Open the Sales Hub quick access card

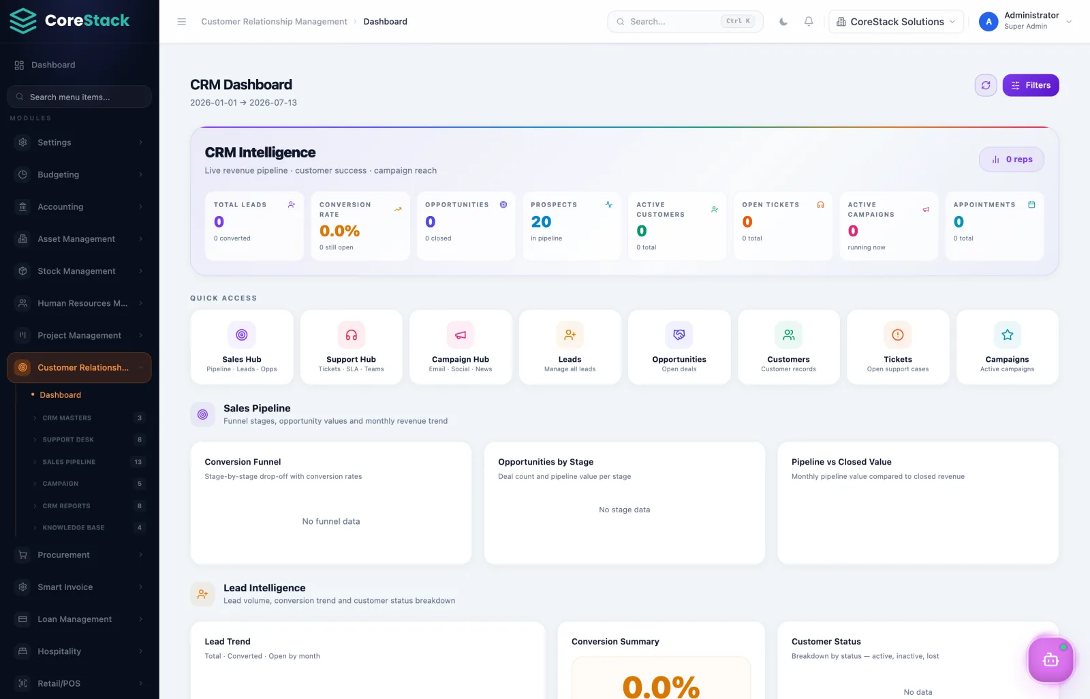242,347
